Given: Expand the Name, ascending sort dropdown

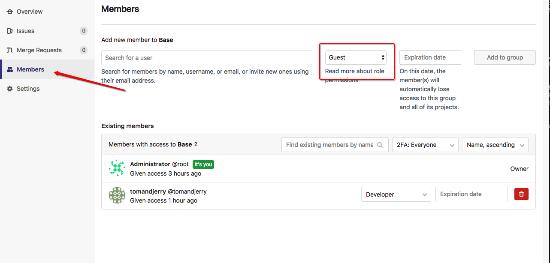Looking at the screenshot, I should point(495,145).
